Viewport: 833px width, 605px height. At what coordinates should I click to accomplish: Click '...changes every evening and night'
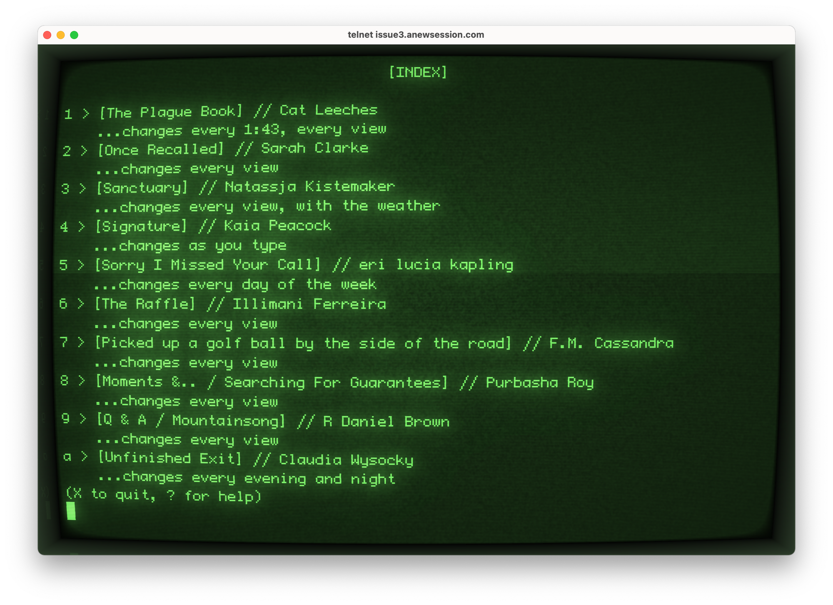[x=247, y=478]
